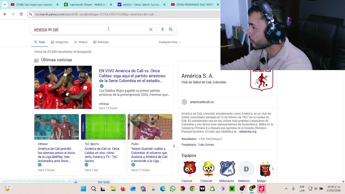Viewport: 345px width, 194px height.
Task: Open OBS Studio from the taskbar
Action: coord(242,189)
